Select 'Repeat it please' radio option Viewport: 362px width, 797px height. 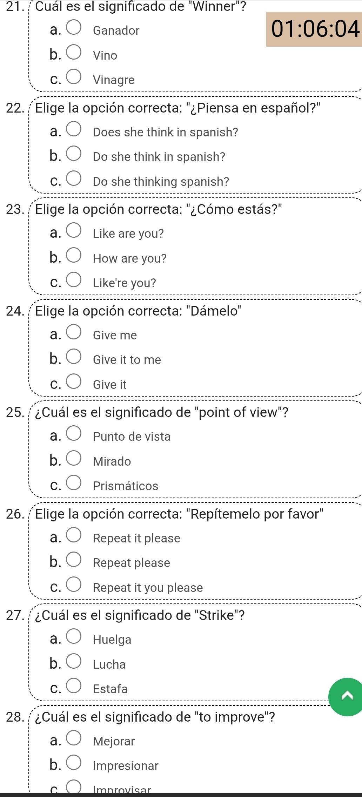(x=74, y=537)
